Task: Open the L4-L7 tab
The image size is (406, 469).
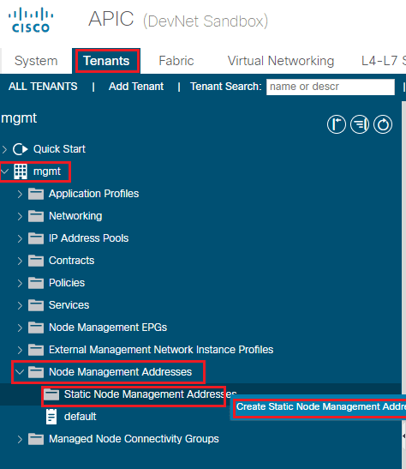Action: click(383, 61)
